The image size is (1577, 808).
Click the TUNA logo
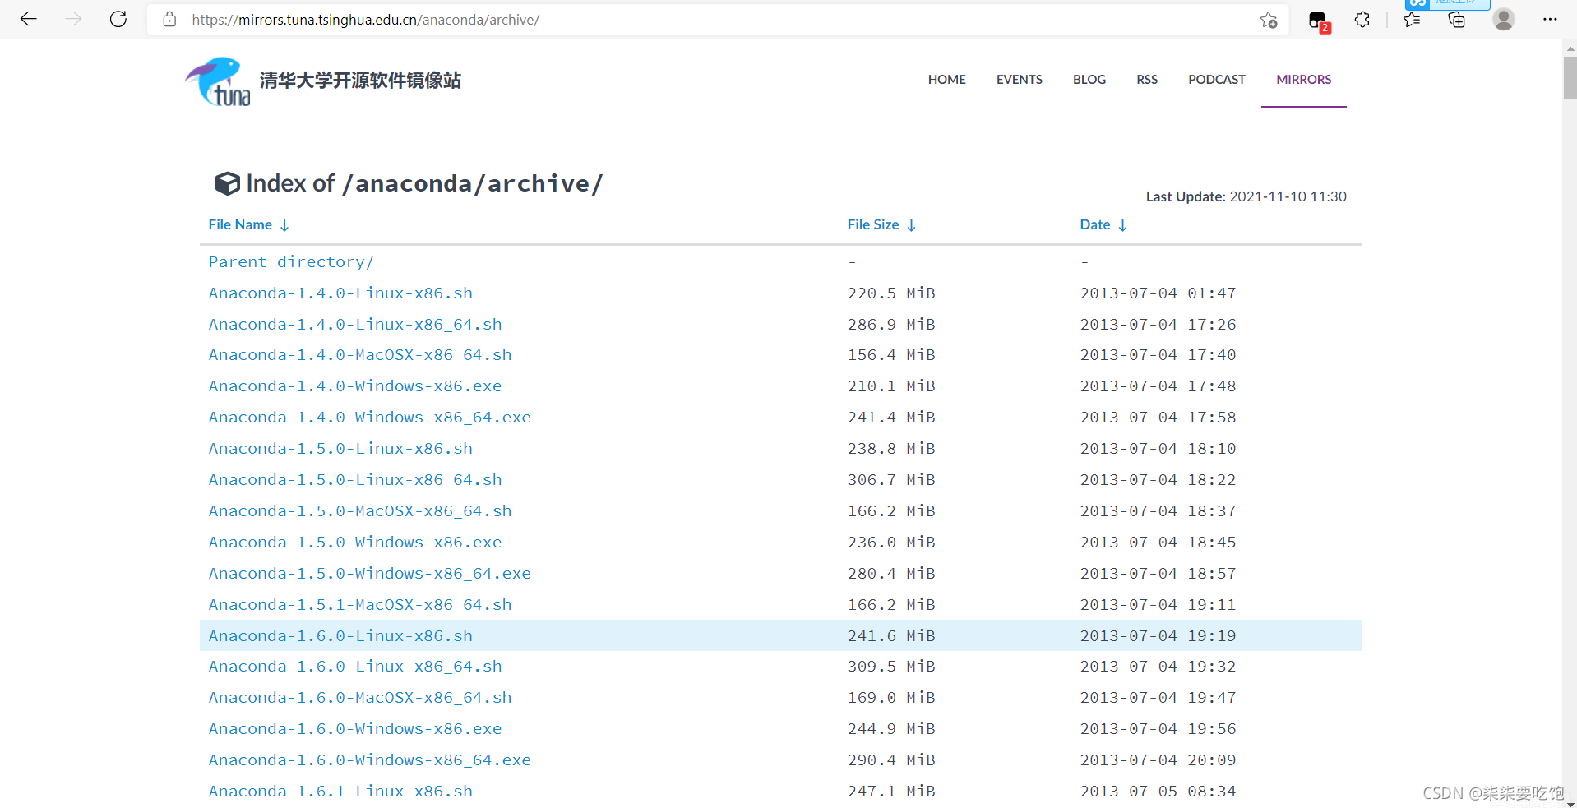tap(218, 81)
